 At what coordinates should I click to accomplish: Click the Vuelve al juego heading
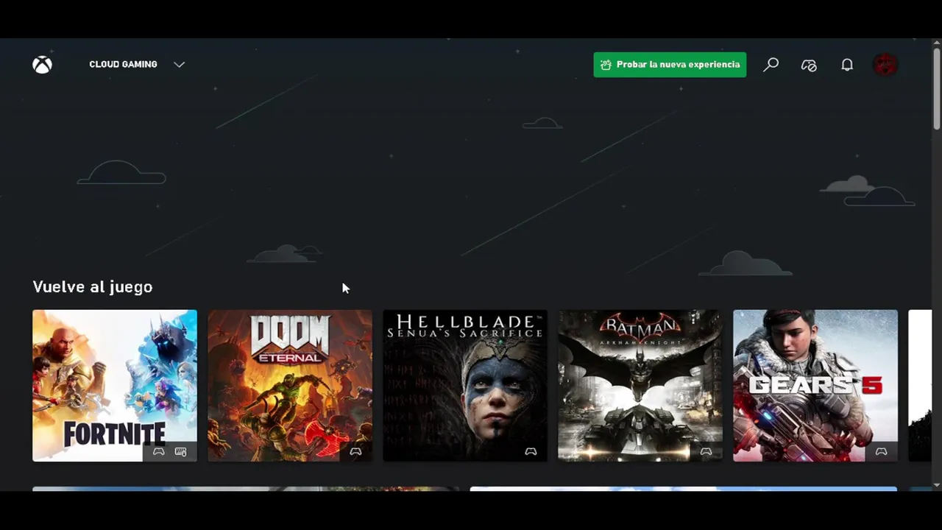93,287
